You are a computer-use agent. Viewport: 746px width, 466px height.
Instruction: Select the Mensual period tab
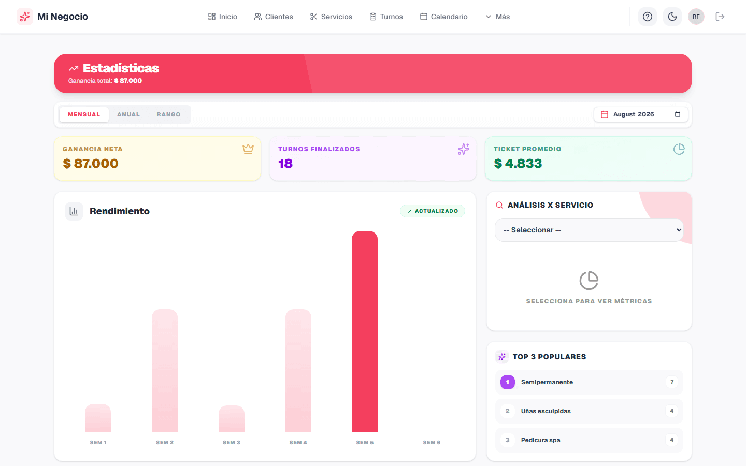(x=84, y=114)
